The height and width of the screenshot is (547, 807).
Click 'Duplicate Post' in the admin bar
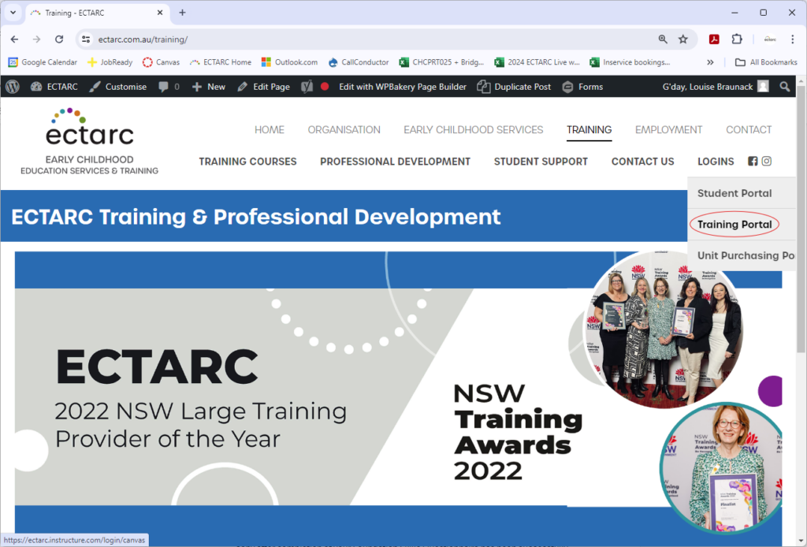point(514,87)
